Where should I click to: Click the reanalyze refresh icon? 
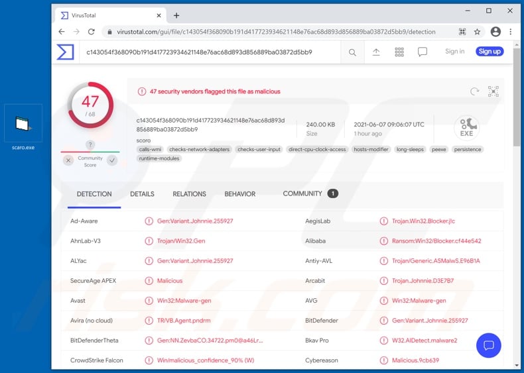pyautogui.click(x=474, y=92)
